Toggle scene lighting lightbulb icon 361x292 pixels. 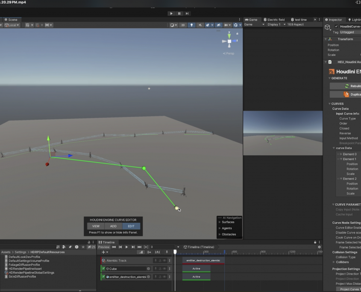point(191,25)
